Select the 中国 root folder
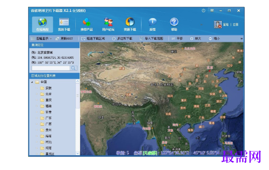This screenshot has width=269, height=170. (x=41, y=82)
